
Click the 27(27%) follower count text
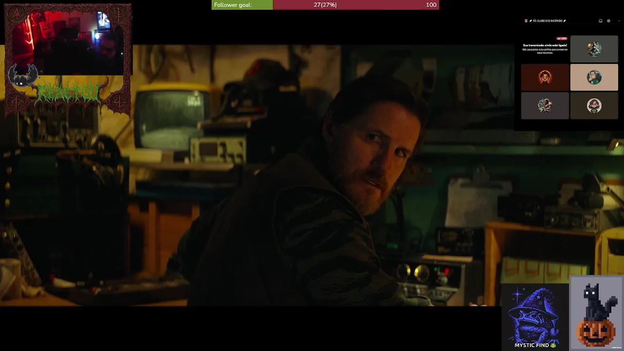tap(325, 5)
